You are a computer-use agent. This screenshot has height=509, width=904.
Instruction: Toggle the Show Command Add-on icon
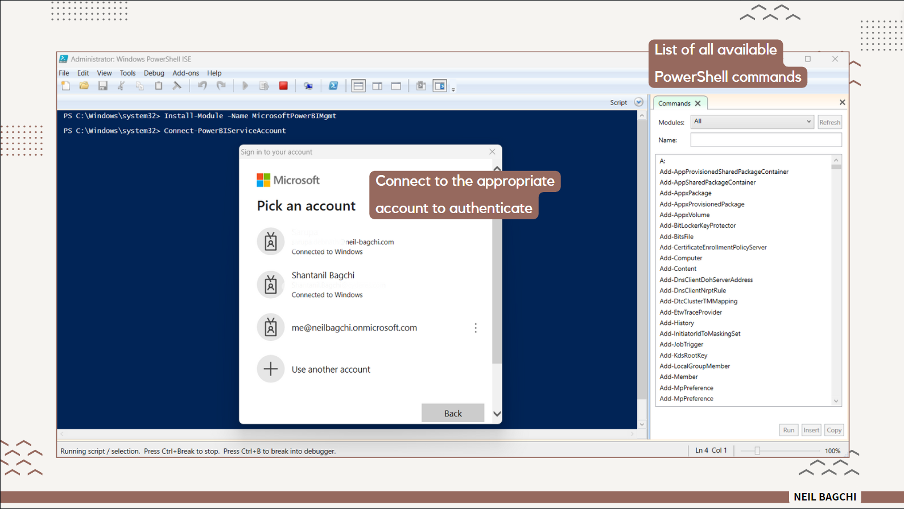tap(440, 86)
